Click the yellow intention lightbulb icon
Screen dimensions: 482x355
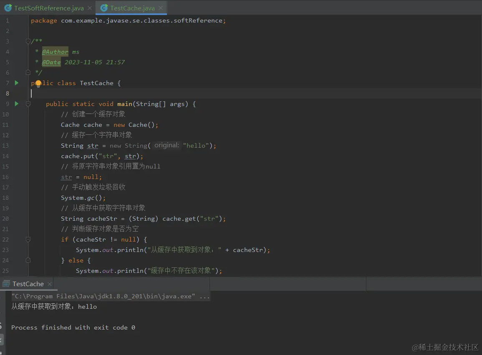click(x=38, y=83)
